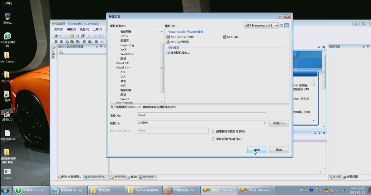Click the Paste toolbar icon
Image resolution: width=371 pixels, height=195 pixels.
tap(100, 36)
